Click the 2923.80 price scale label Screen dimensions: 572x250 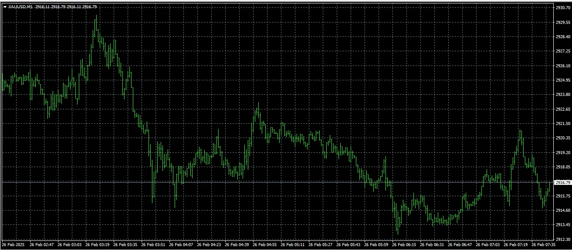(563, 95)
